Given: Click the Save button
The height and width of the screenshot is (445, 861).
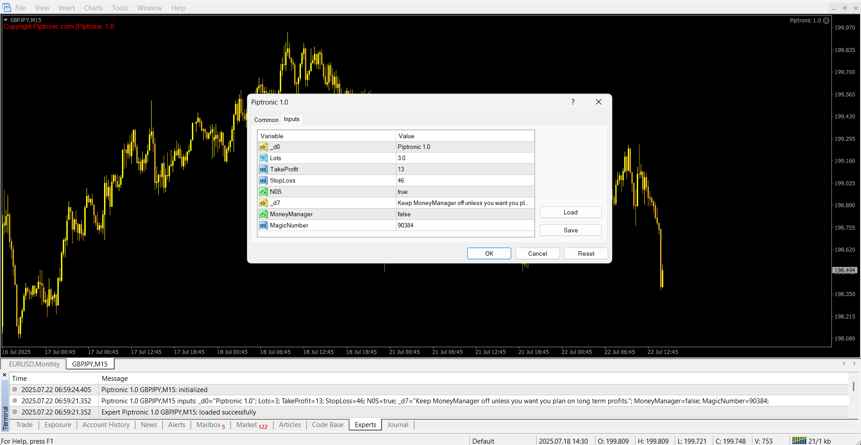Looking at the screenshot, I should pos(570,230).
